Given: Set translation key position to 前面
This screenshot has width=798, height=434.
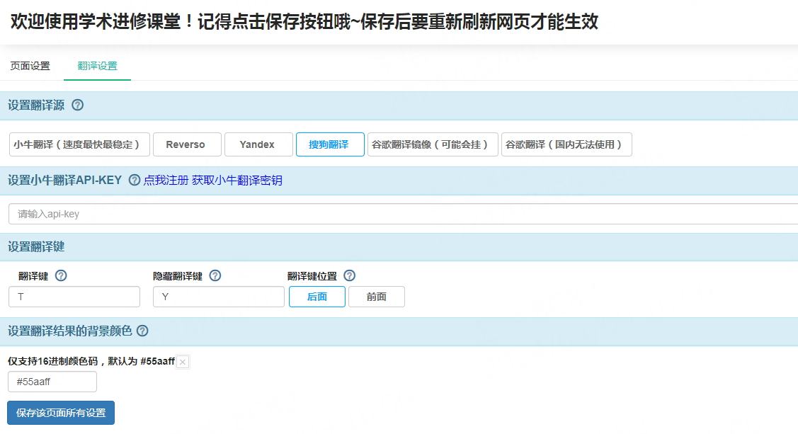Looking at the screenshot, I should (376, 297).
